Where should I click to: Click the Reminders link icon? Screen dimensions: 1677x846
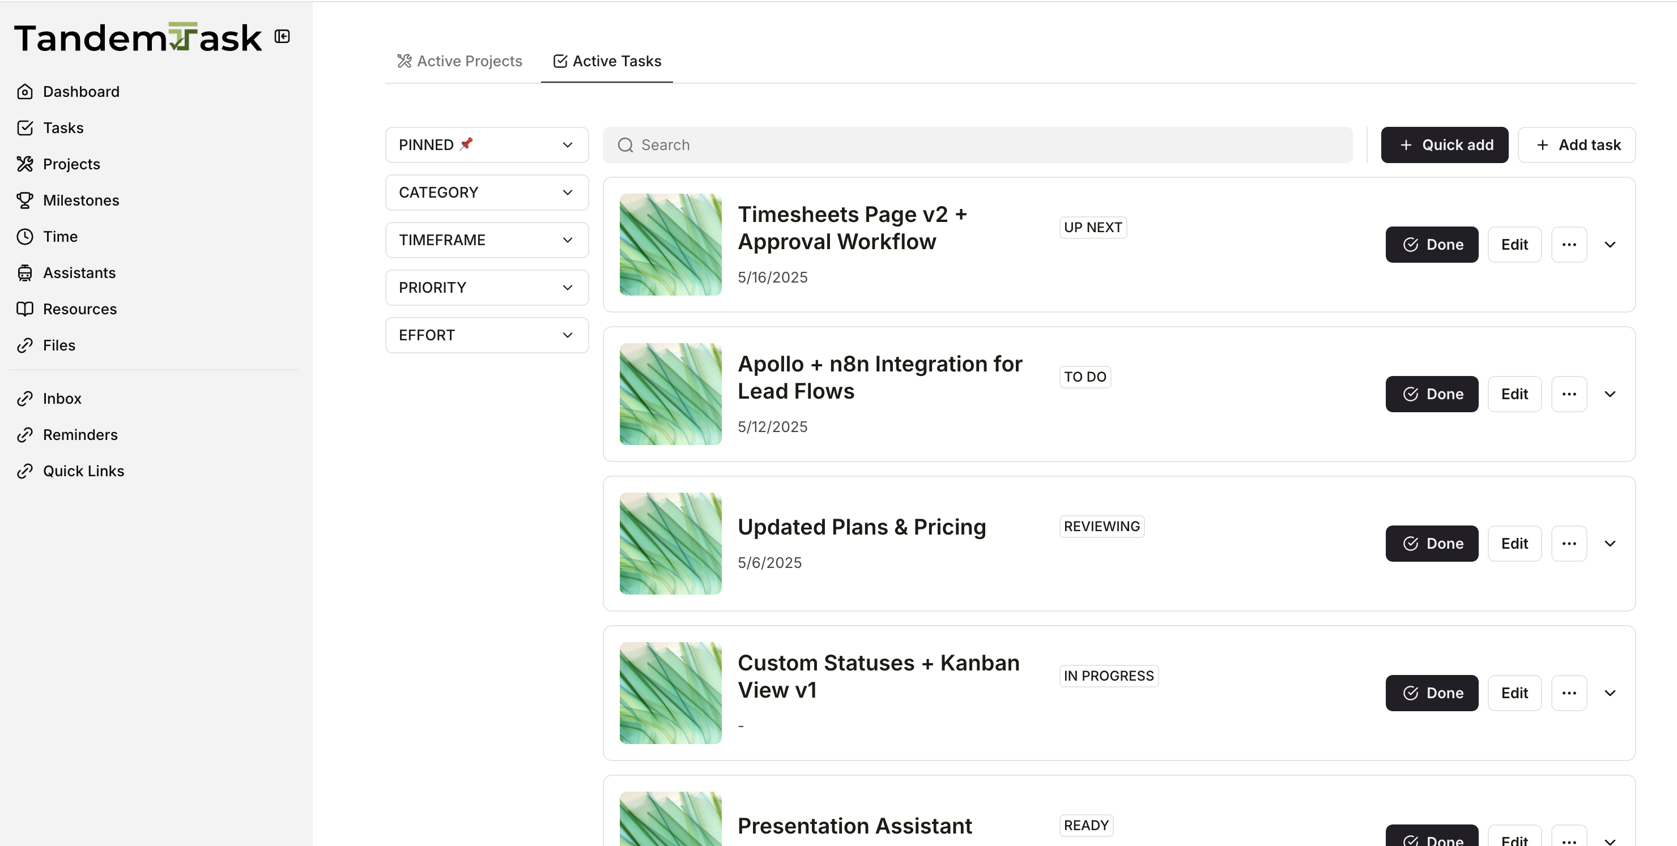click(x=25, y=435)
